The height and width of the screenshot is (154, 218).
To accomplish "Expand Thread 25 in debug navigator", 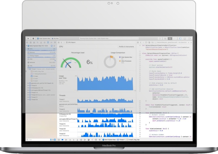I will click(28, 100).
